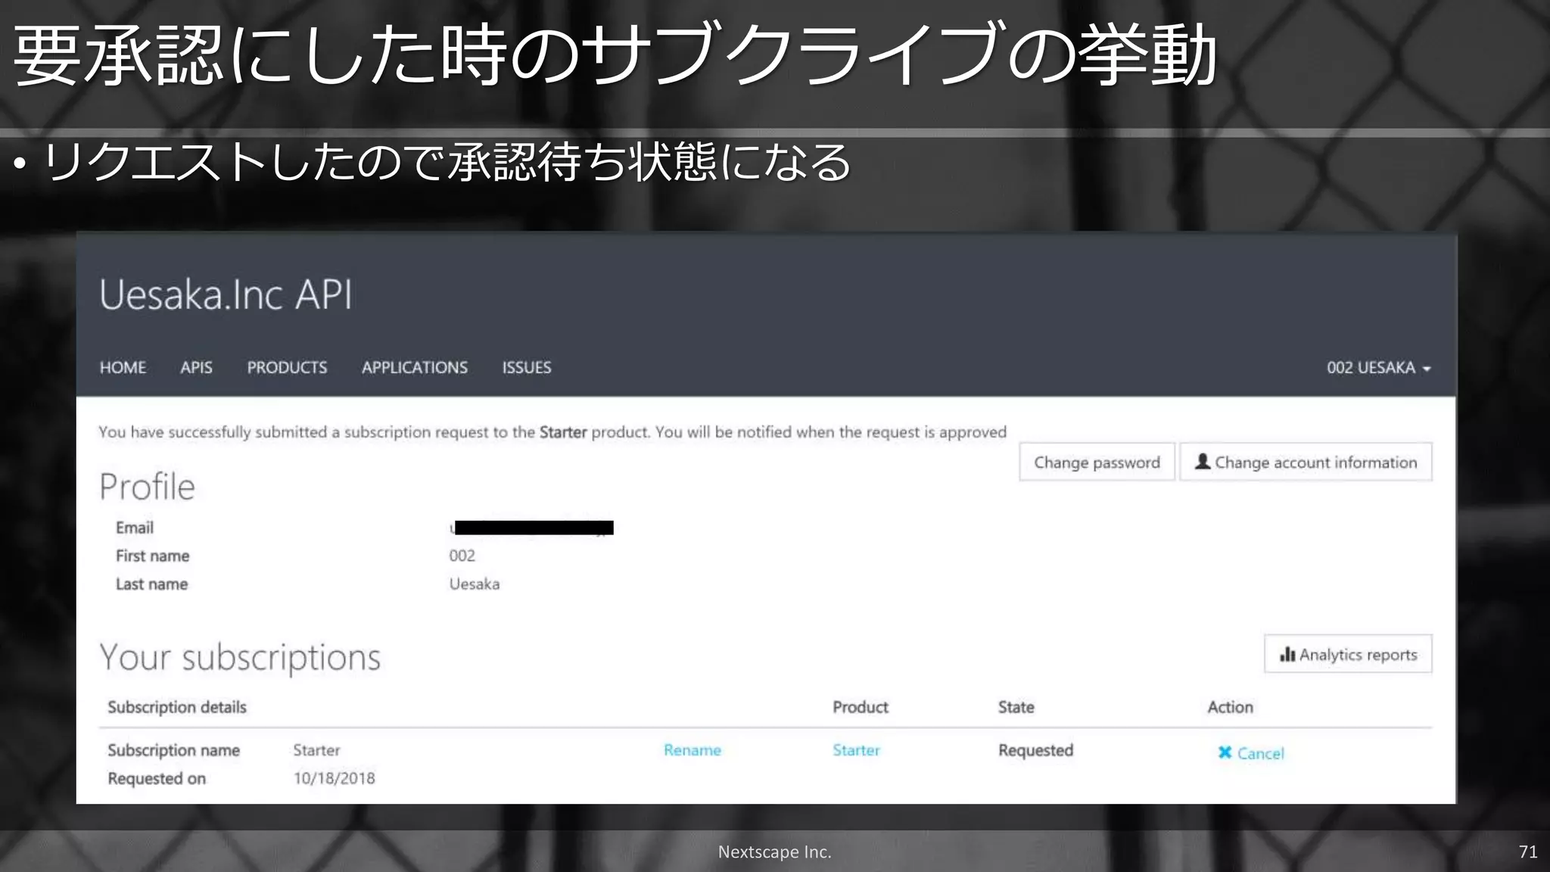Click the Change password button
Screen dimensions: 1550x872
click(1097, 462)
